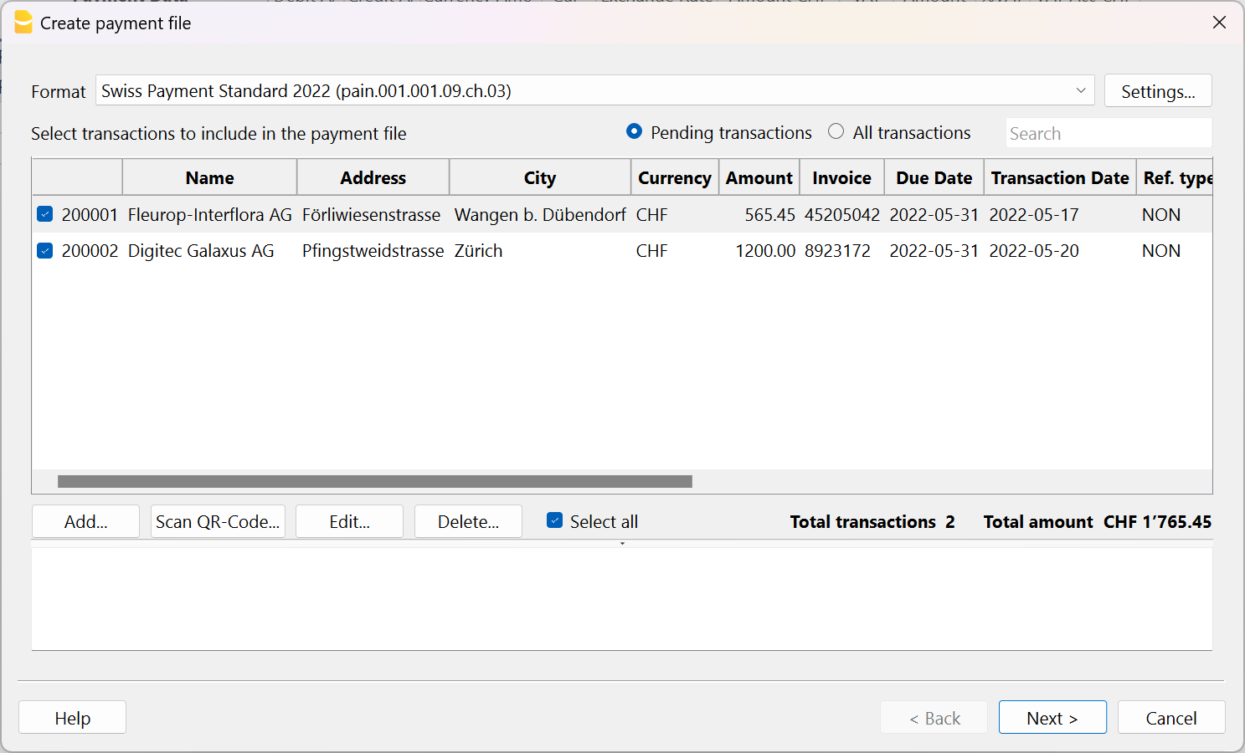Open the Select all options arrow
This screenshot has width=1245, height=753.
[622, 541]
